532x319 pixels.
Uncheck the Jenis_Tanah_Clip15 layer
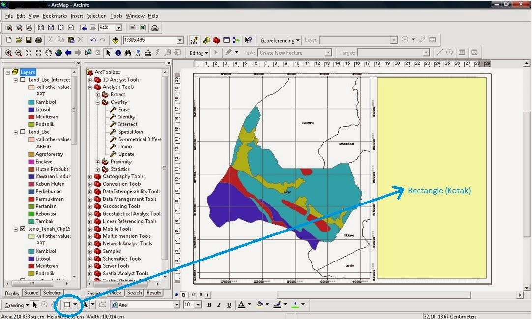(x=23, y=229)
